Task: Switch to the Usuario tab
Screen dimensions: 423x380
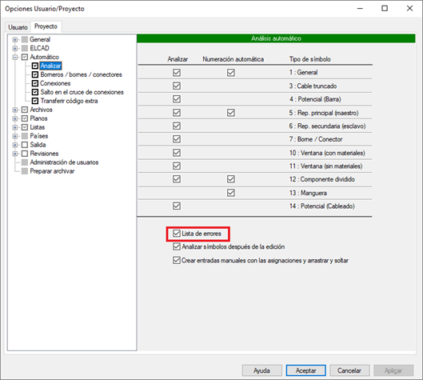Action: coord(18,27)
